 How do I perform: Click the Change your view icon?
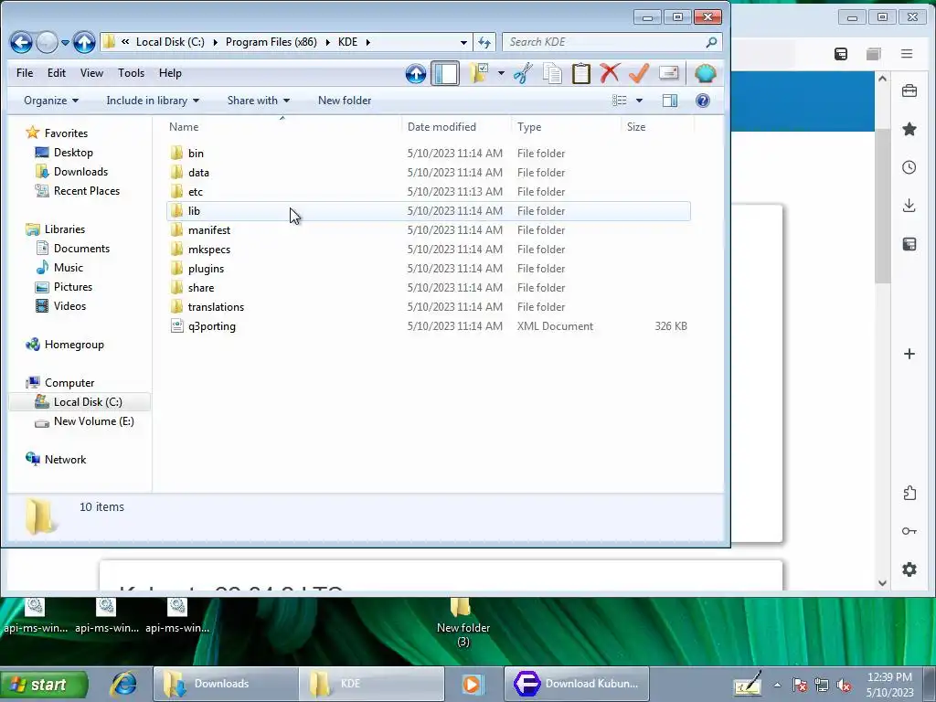coord(620,101)
